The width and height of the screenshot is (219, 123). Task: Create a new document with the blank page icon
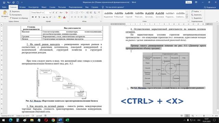(18, 2)
